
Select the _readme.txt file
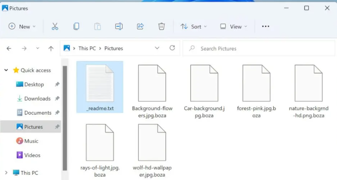coord(100,87)
